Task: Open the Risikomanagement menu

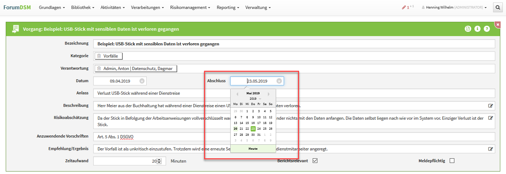Action: pyautogui.click(x=190, y=8)
